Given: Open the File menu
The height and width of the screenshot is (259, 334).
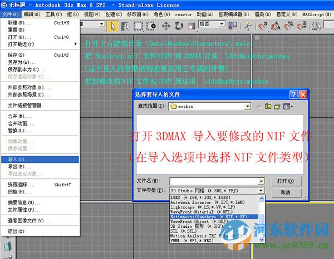Looking at the screenshot, I should tap(10, 14).
